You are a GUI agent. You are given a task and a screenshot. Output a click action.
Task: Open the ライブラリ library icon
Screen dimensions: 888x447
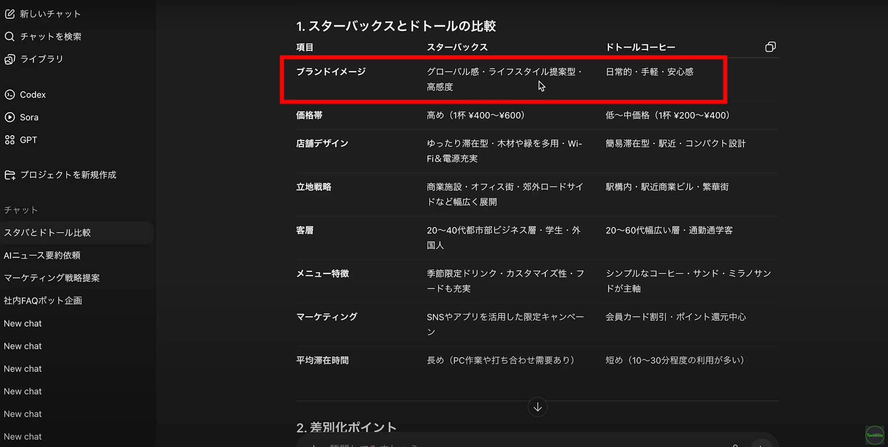click(x=9, y=59)
